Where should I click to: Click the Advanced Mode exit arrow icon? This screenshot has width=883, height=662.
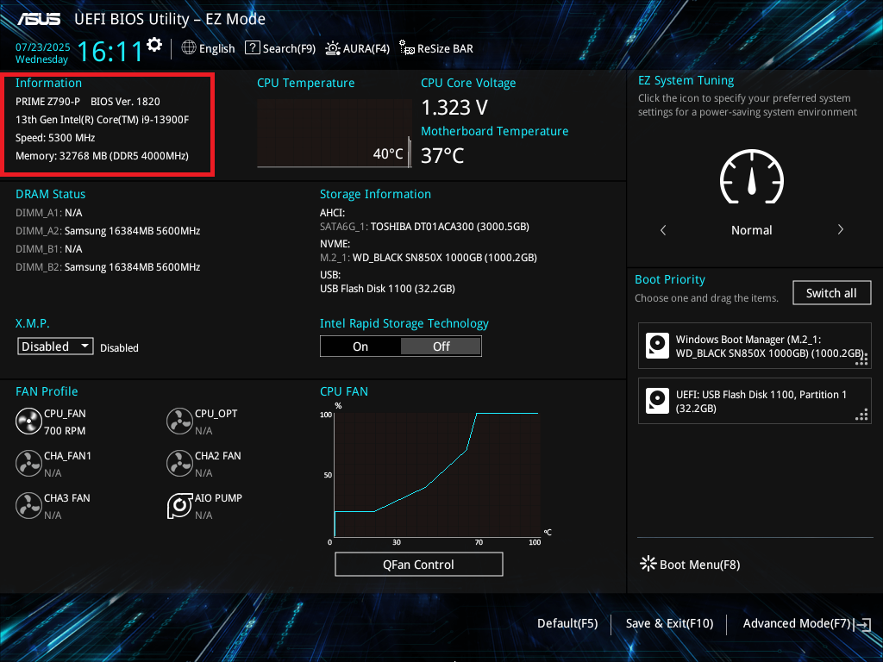[x=862, y=624]
